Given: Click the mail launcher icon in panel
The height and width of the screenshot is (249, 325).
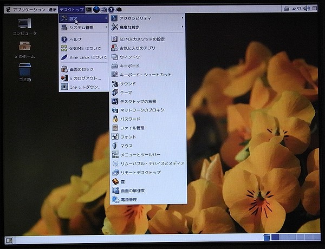Looking at the screenshot, I should coord(103,10).
